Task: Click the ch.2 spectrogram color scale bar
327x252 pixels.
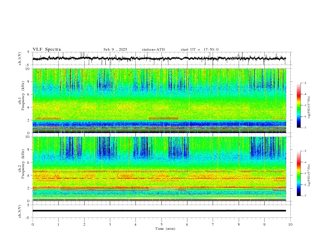Action: (x=299, y=173)
